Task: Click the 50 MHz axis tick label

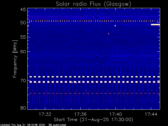Action: (x=23, y=23)
